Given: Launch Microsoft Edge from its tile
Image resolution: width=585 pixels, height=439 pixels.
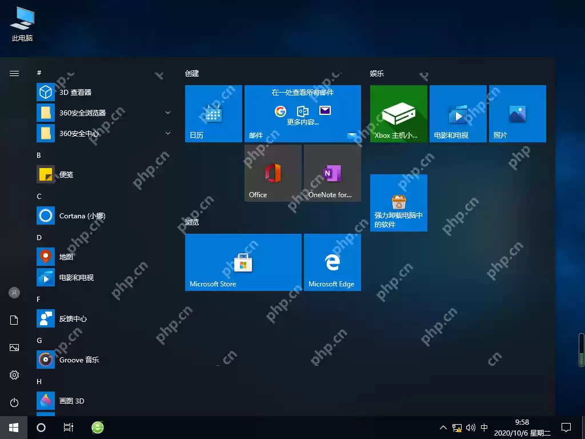Looking at the screenshot, I should 332,262.
